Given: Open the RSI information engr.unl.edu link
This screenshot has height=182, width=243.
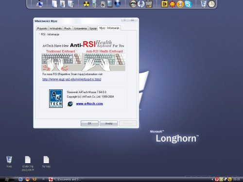Looking at the screenshot, I should (72, 79).
